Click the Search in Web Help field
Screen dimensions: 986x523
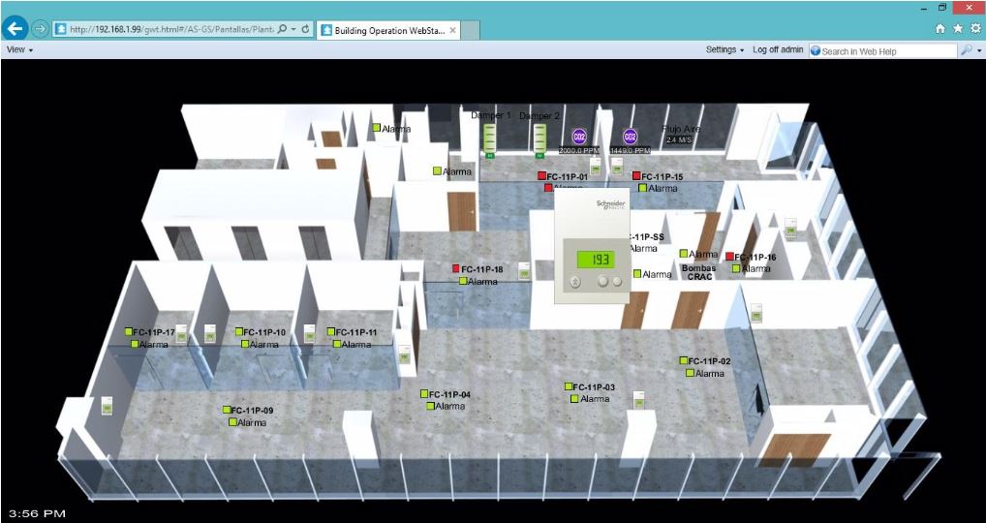[883, 50]
